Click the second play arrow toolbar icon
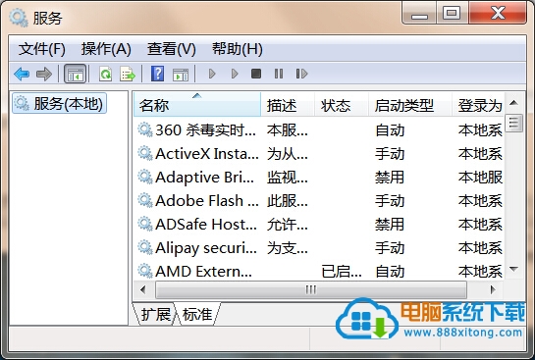This screenshot has width=535, height=360. pos(235,74)
